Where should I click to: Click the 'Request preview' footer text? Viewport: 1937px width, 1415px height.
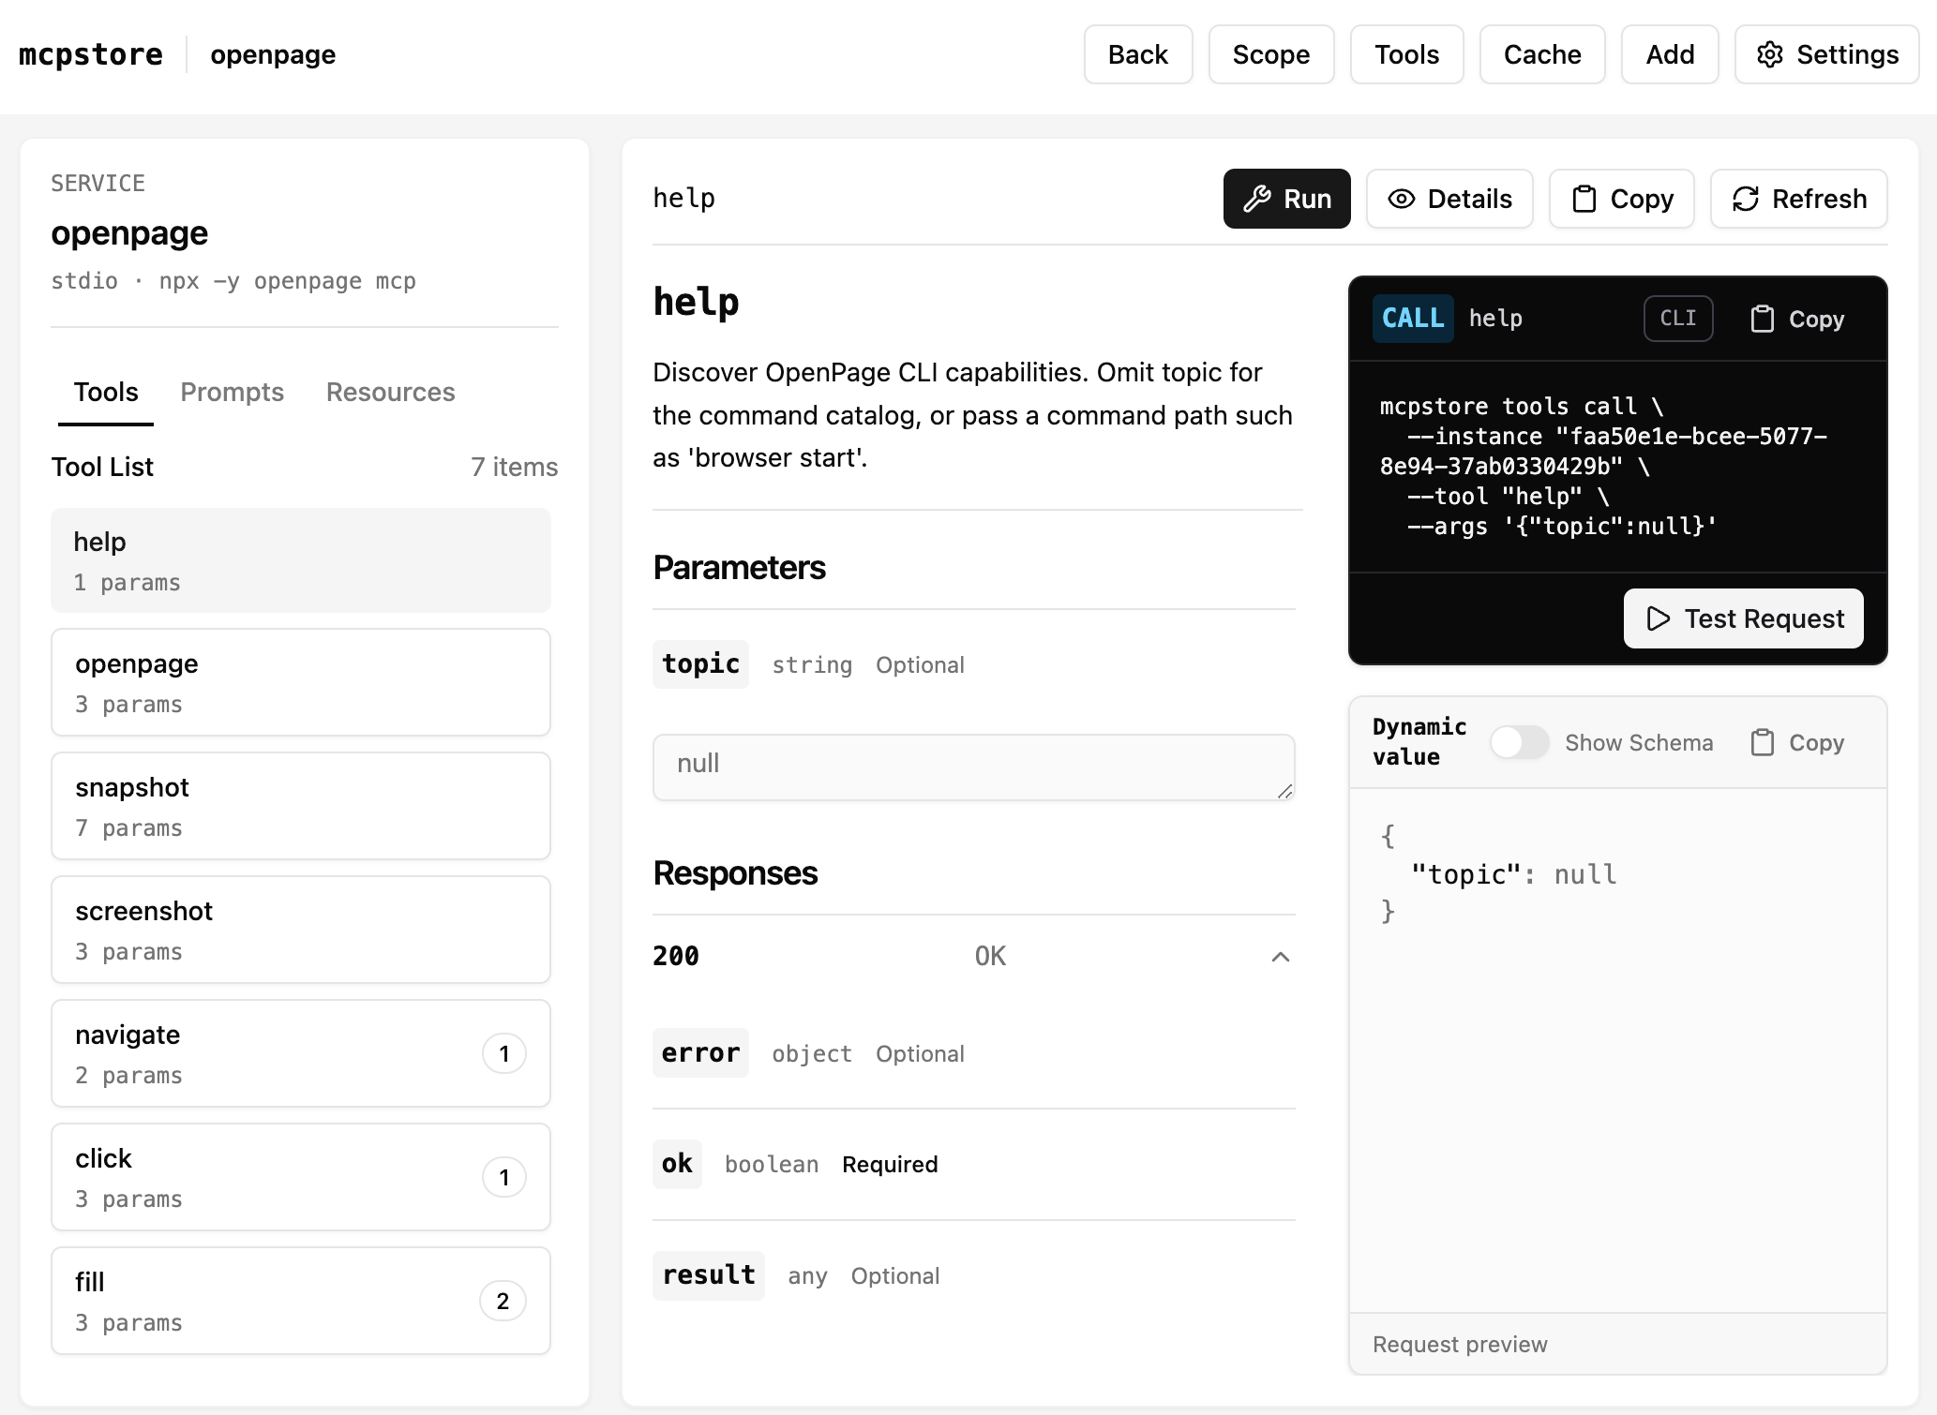coord(1460,1344)
